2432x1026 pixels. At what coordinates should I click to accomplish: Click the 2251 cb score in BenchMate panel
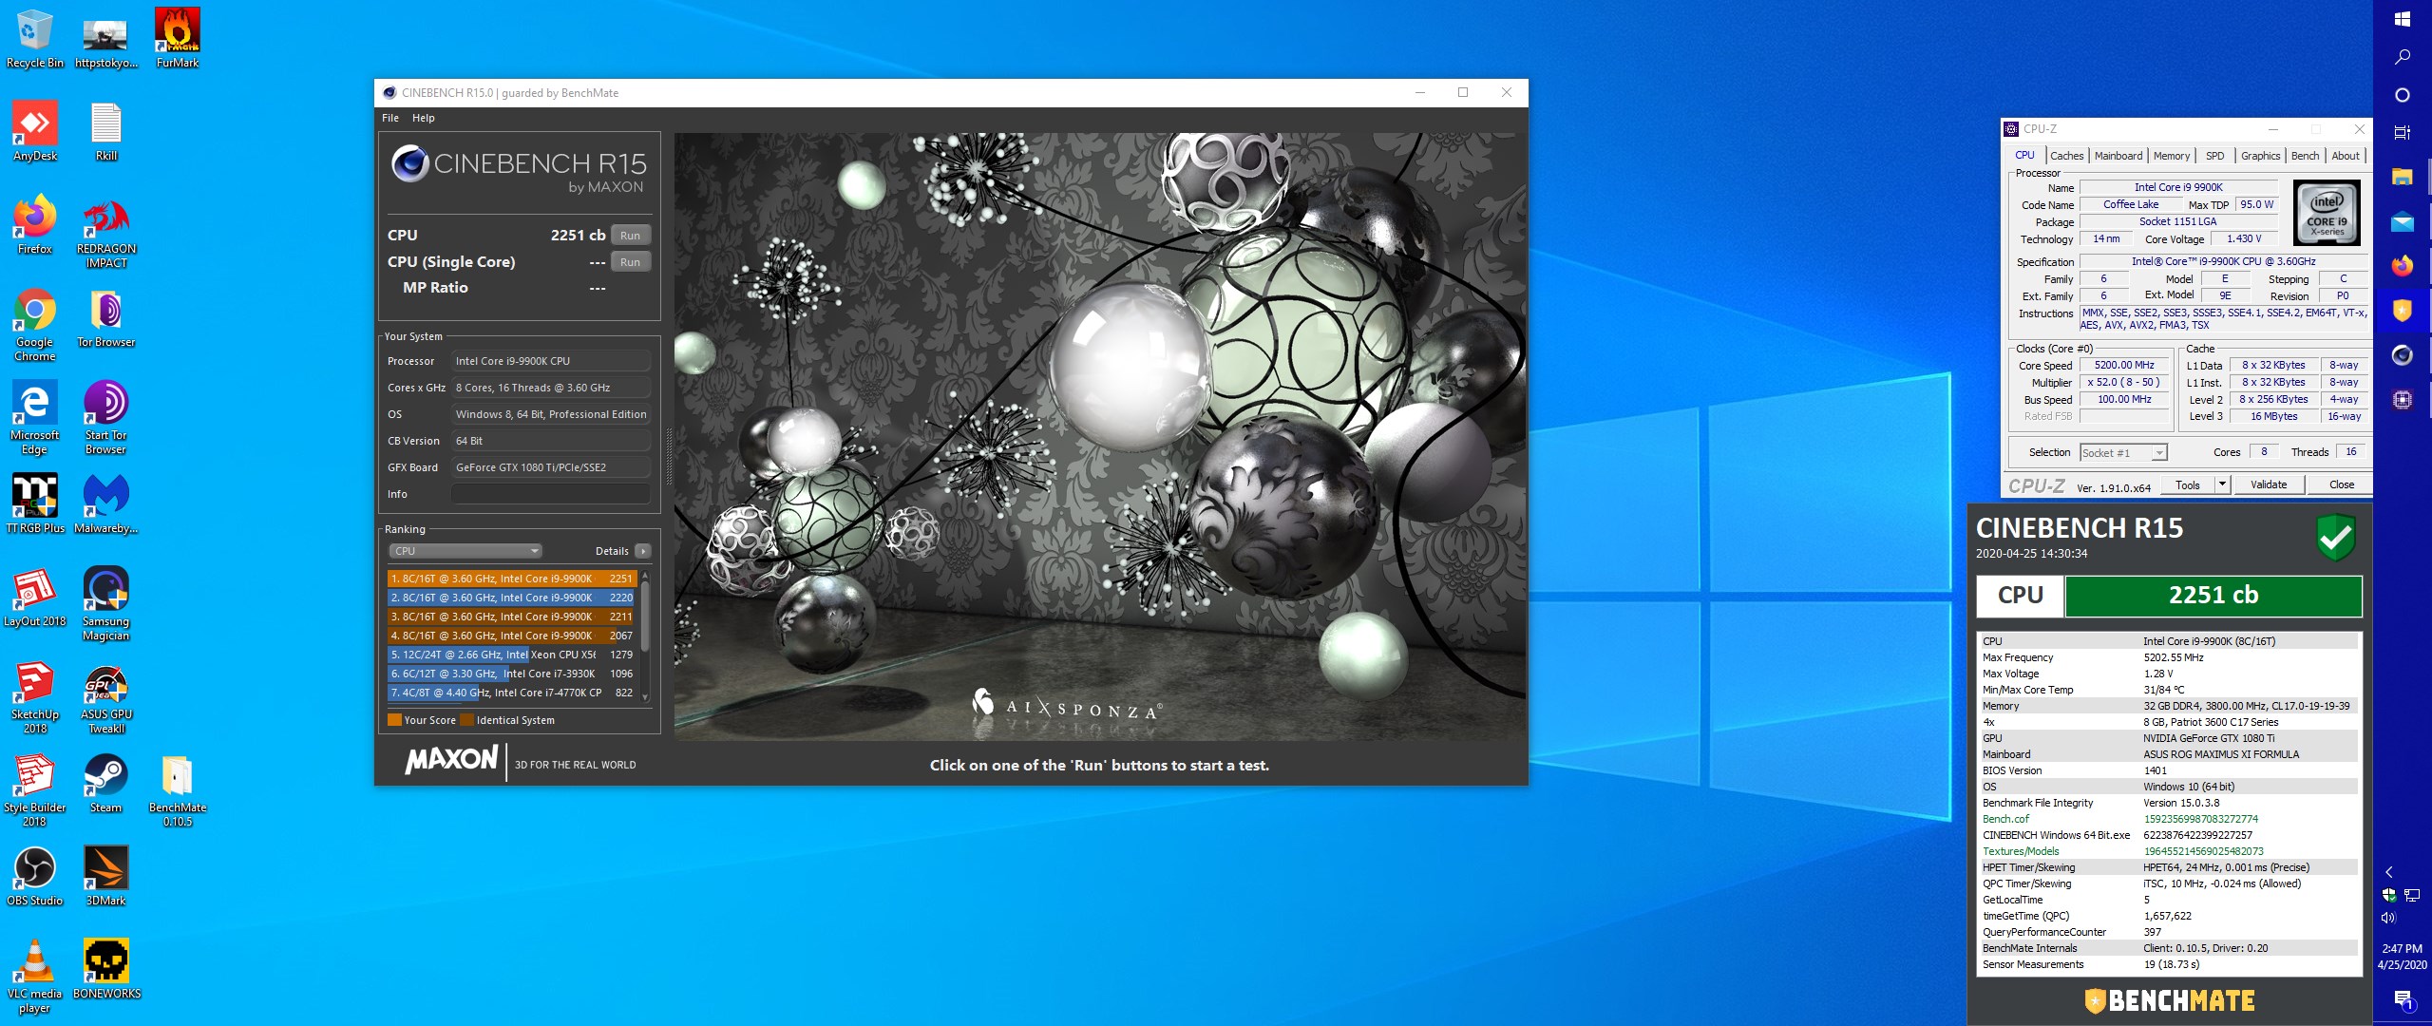pos(2213,596)
